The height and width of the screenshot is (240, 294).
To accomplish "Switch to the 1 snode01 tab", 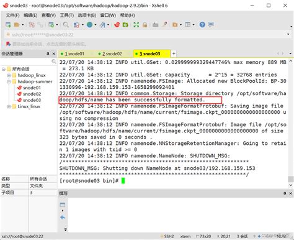I will [73, 53].
